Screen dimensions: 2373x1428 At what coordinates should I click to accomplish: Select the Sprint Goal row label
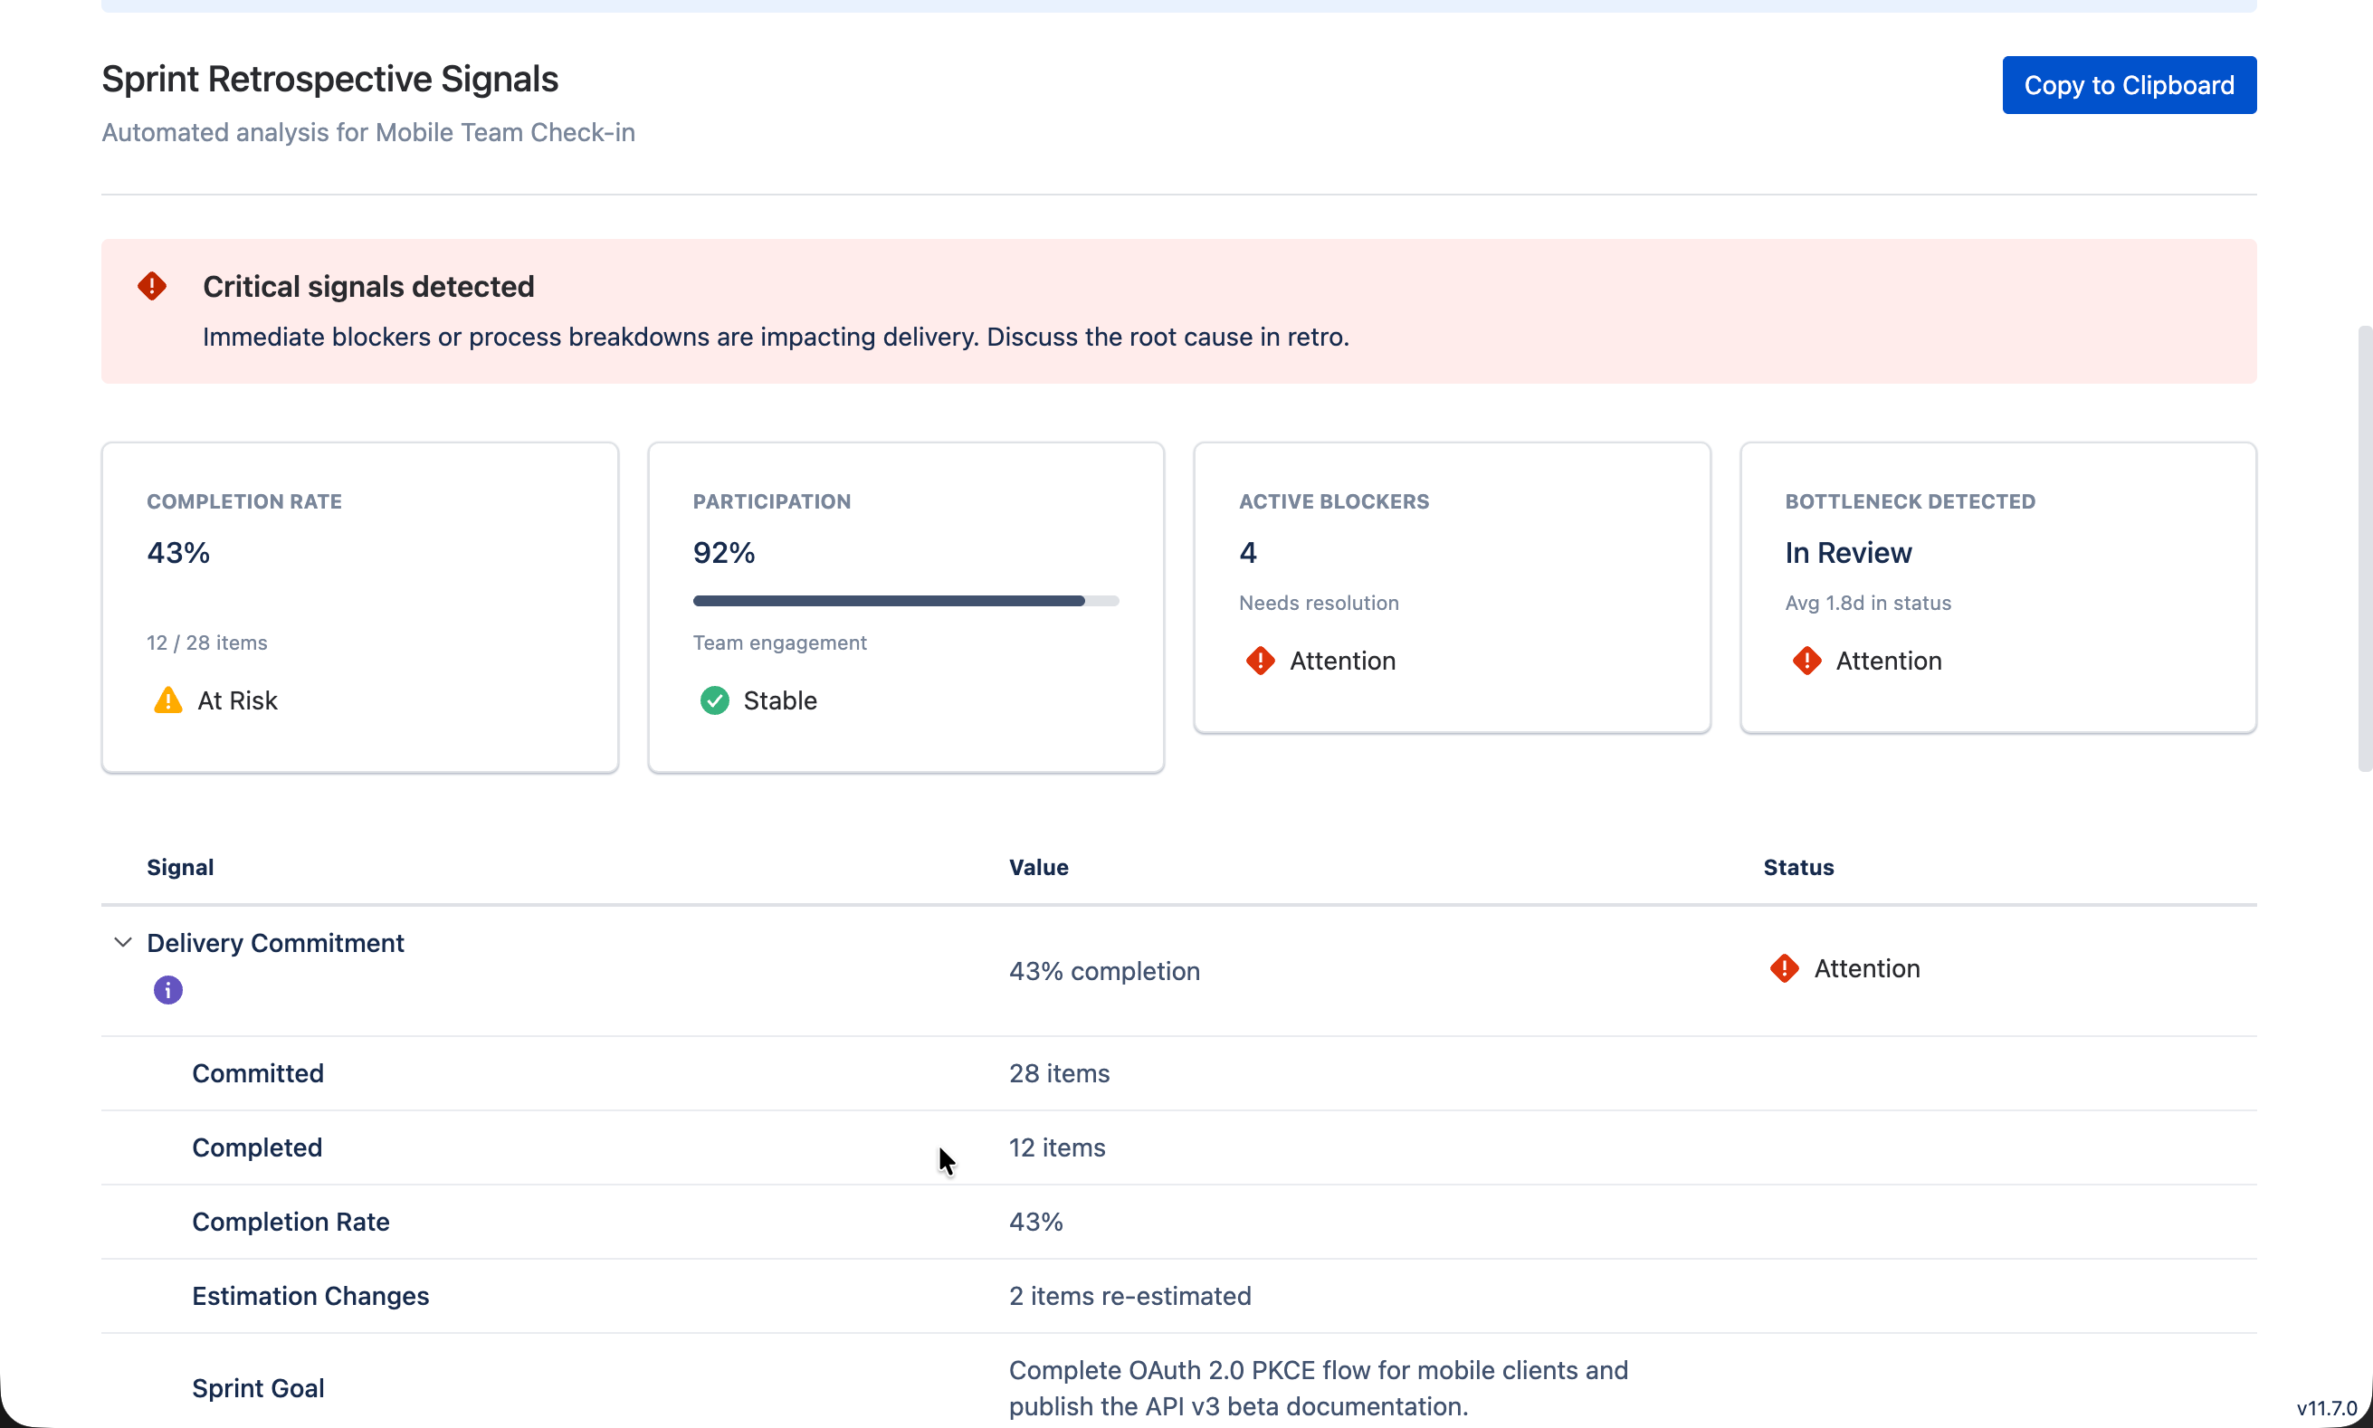click(258, 1387)
